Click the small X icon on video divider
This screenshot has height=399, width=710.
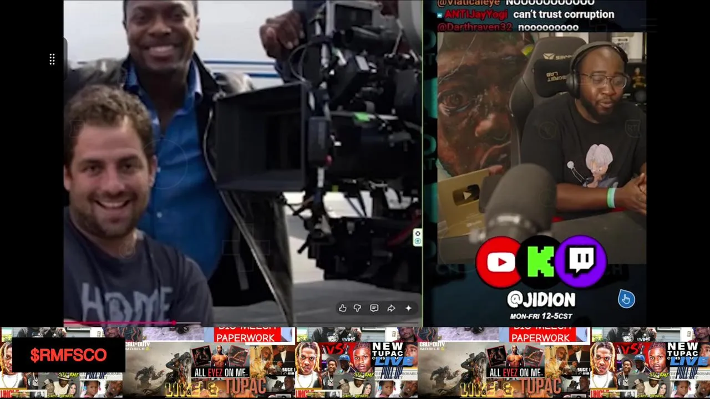[418, 233]
